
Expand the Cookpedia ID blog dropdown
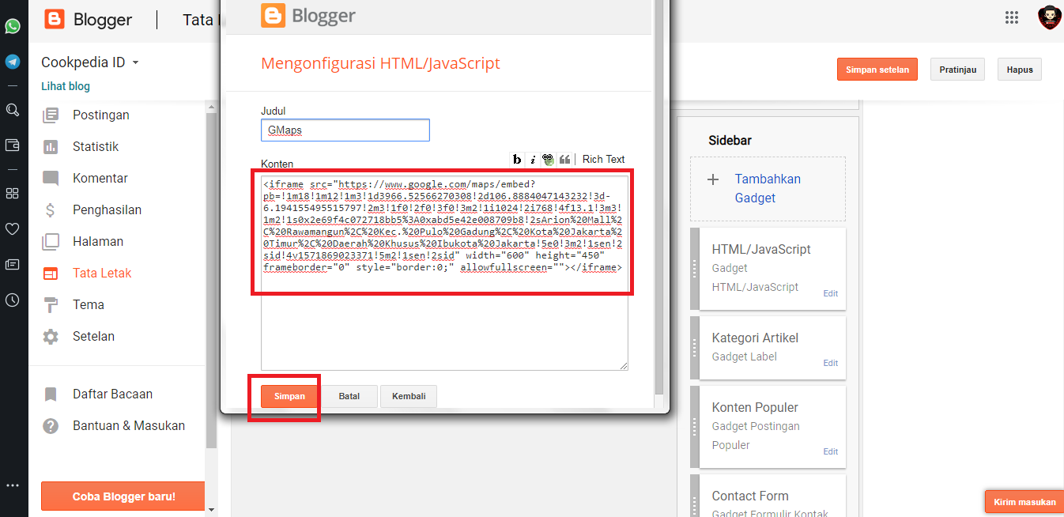pos(136,62)
